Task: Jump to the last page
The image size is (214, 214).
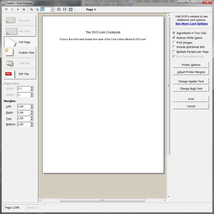Action: 24,9
